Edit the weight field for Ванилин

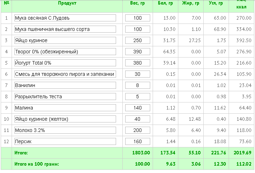click(x=138, y=85)
